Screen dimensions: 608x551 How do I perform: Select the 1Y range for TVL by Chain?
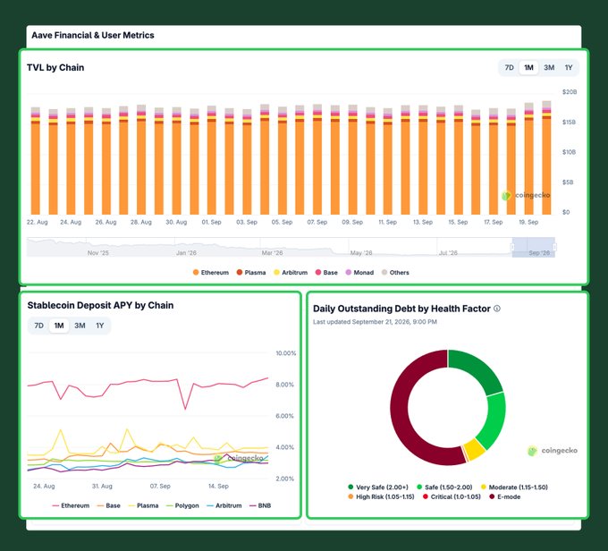click(x=569, y=67)
